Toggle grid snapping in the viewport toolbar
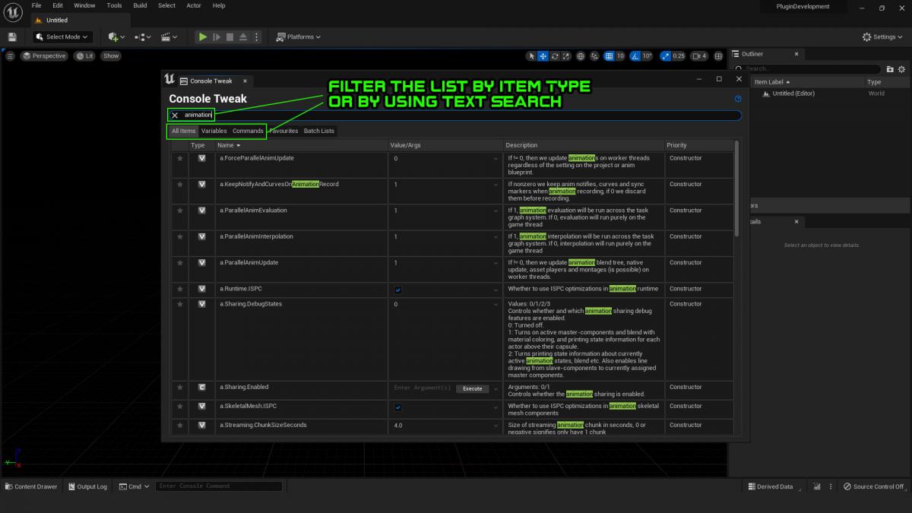 (610, 55)
